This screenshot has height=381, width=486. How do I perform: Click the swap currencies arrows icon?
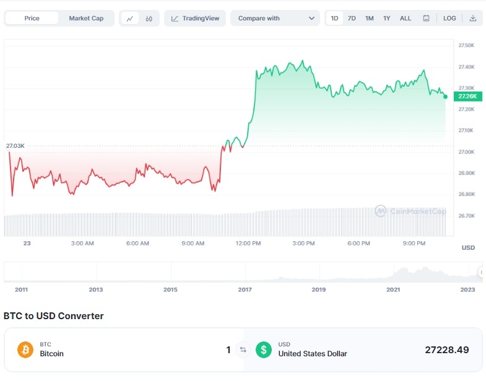(243, 349)
